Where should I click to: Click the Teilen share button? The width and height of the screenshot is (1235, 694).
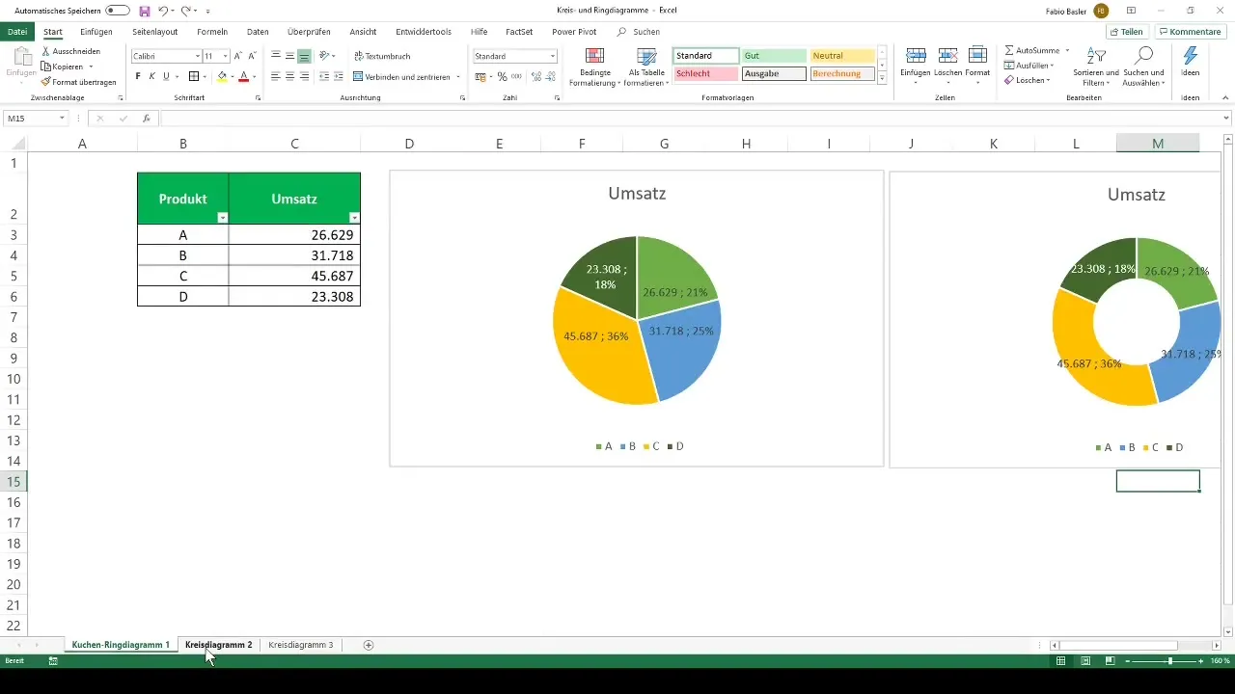tap(1126, 32)
